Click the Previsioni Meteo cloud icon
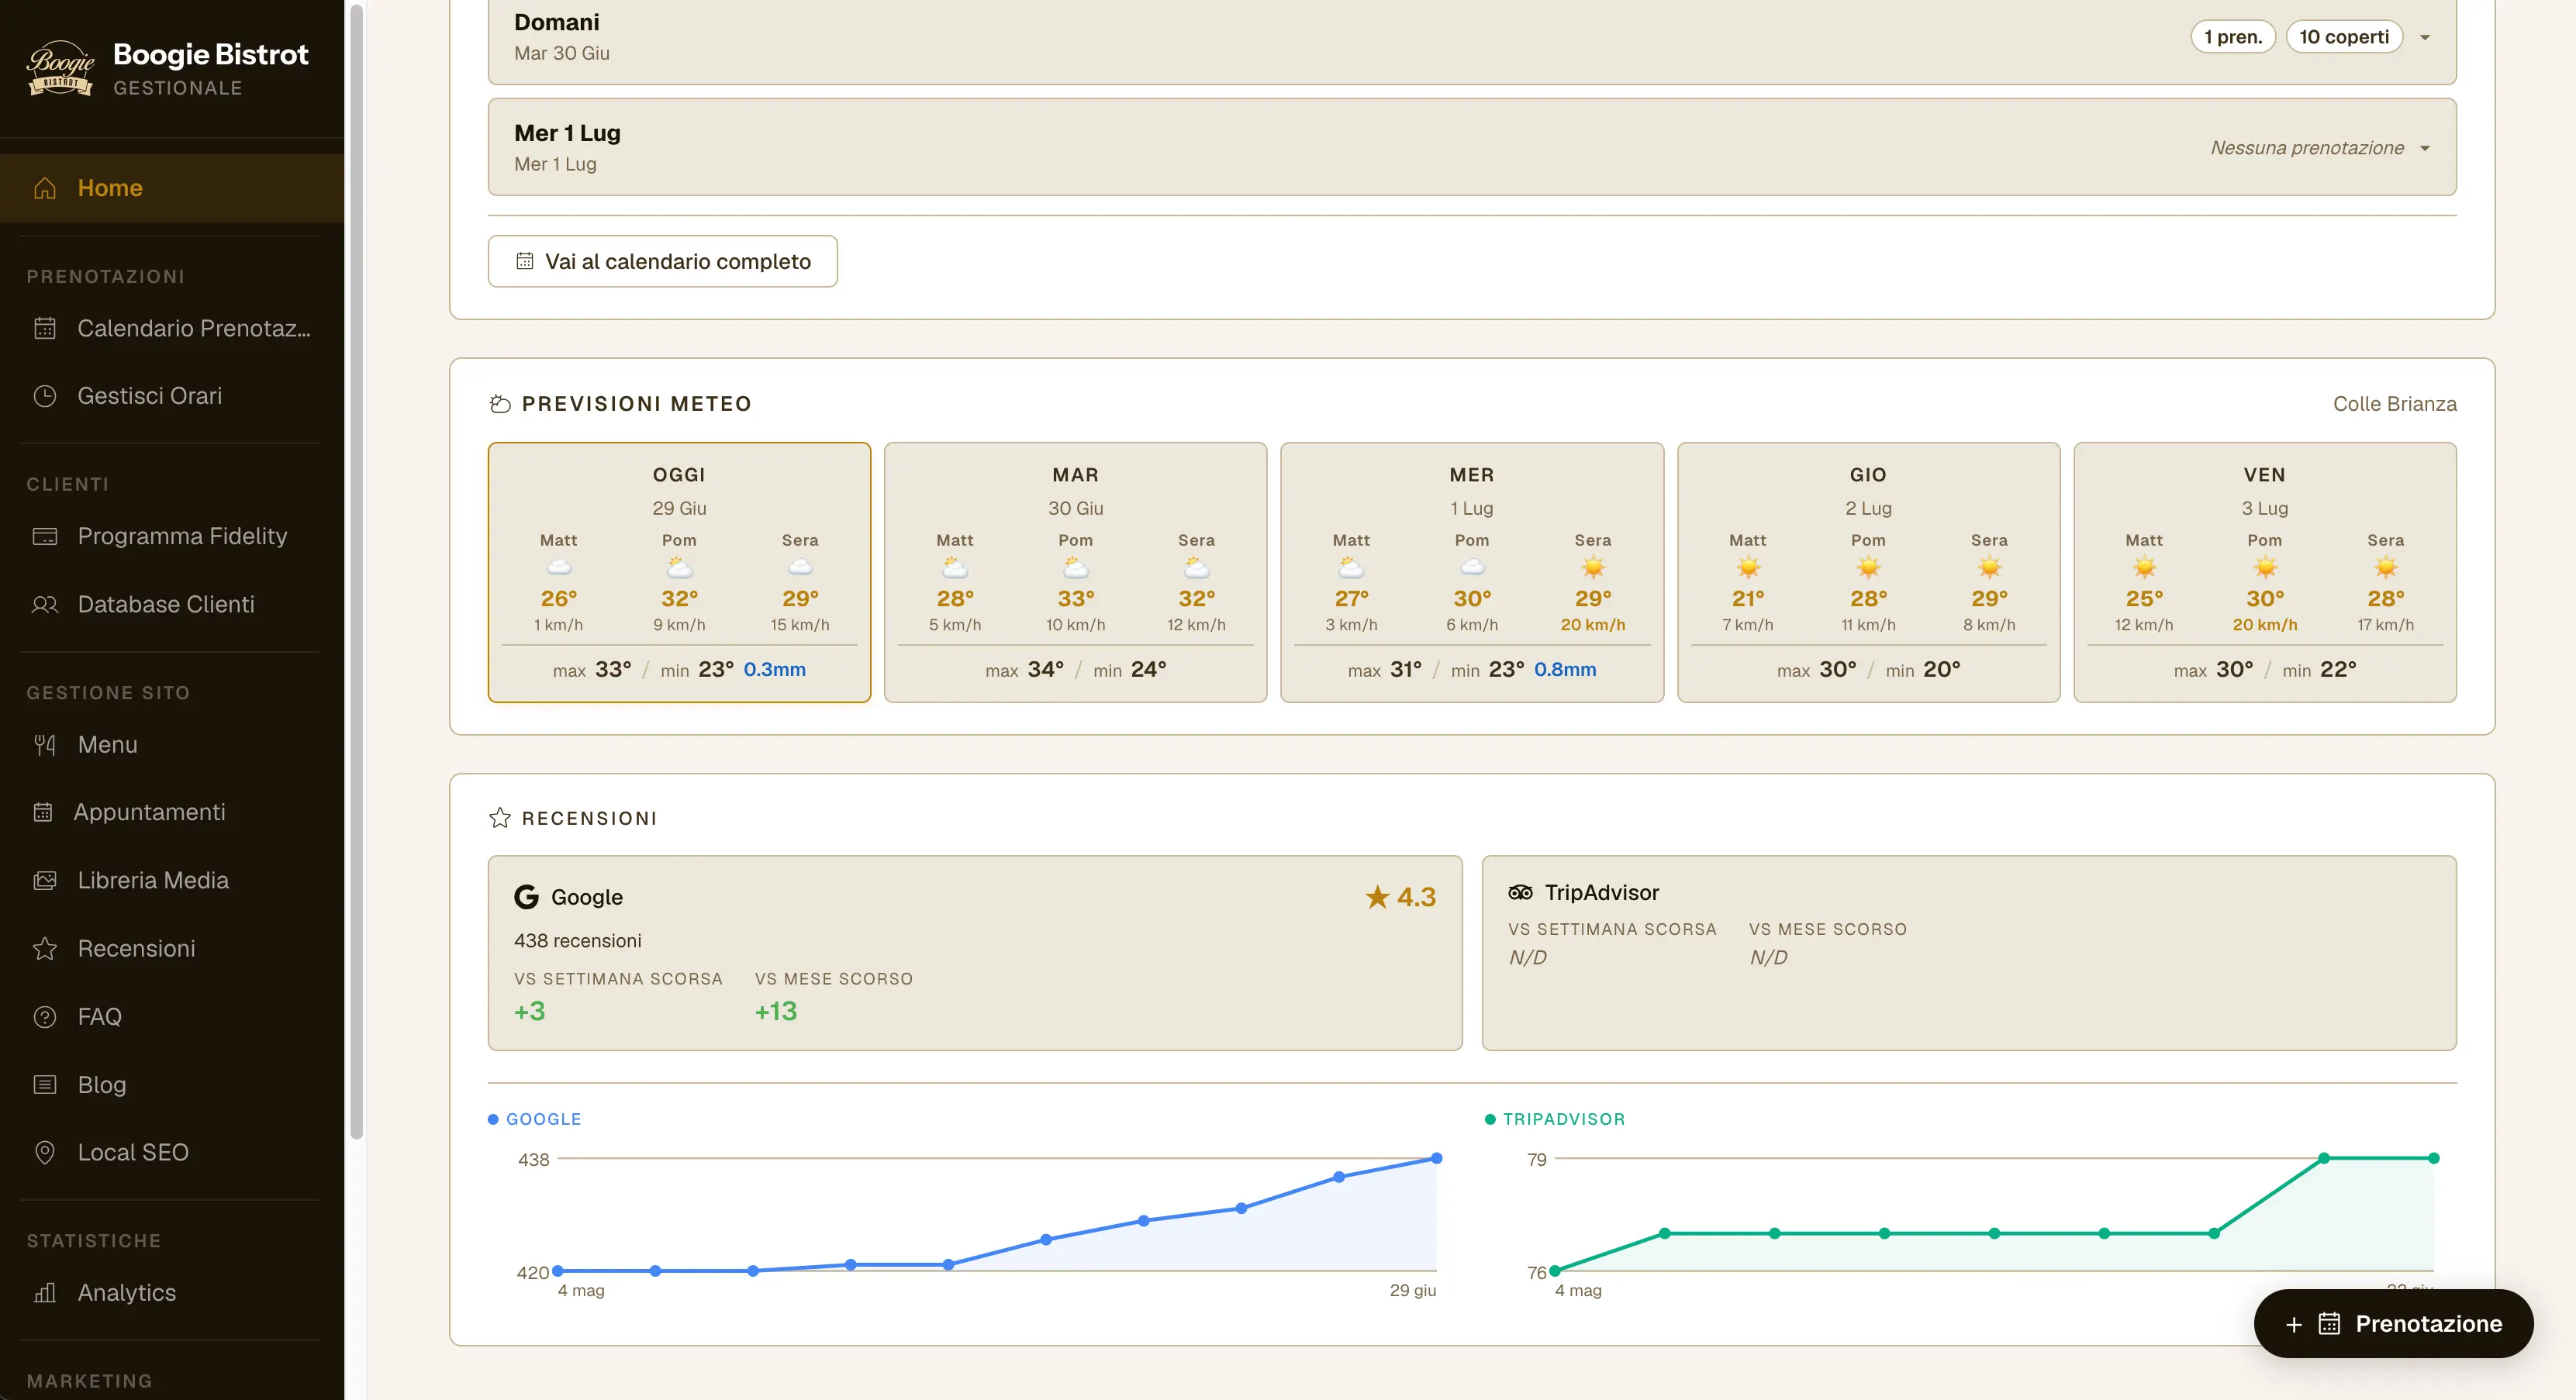This screenshot has width=2576, height=1400. (500, 404)
